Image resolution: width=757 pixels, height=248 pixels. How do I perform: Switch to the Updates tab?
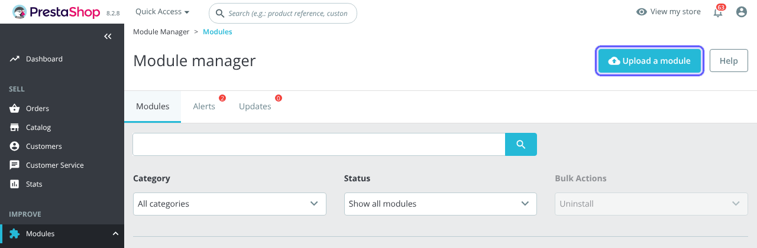point(255,106)
